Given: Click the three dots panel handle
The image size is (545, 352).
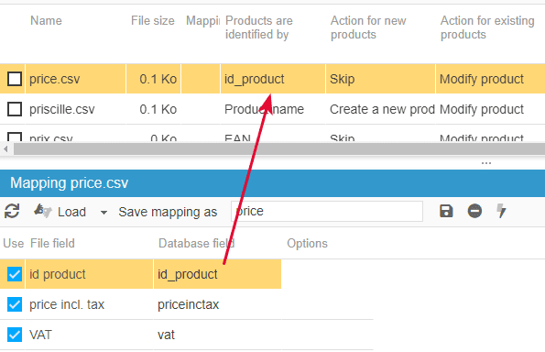Looking at the screenshot, I should tap(486, 163).
